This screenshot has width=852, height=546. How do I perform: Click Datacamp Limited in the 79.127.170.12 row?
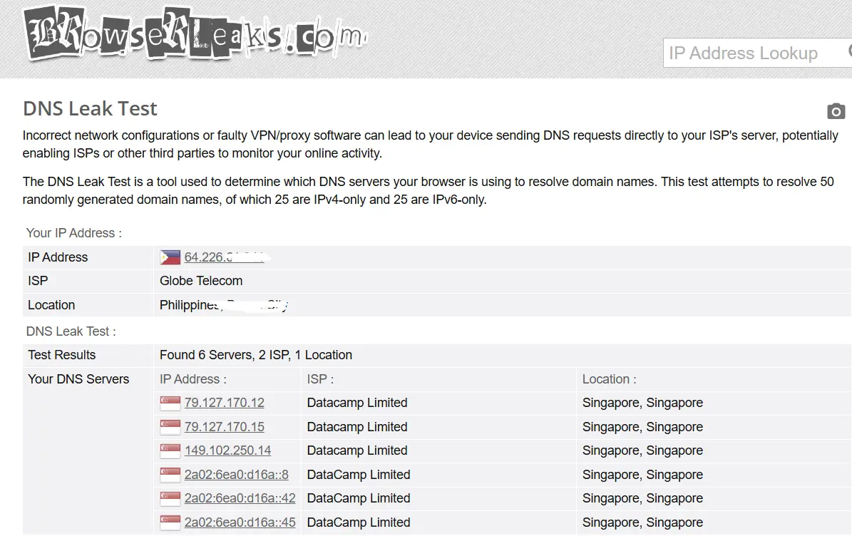357,403
